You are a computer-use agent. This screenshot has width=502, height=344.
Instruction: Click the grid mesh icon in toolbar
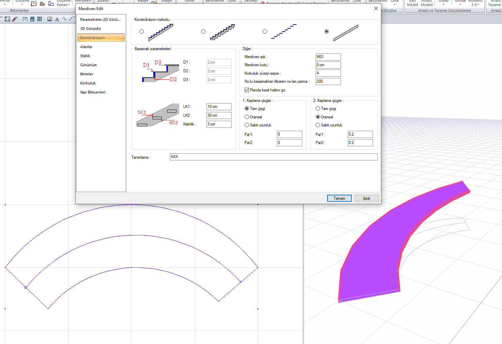[39, 19]
